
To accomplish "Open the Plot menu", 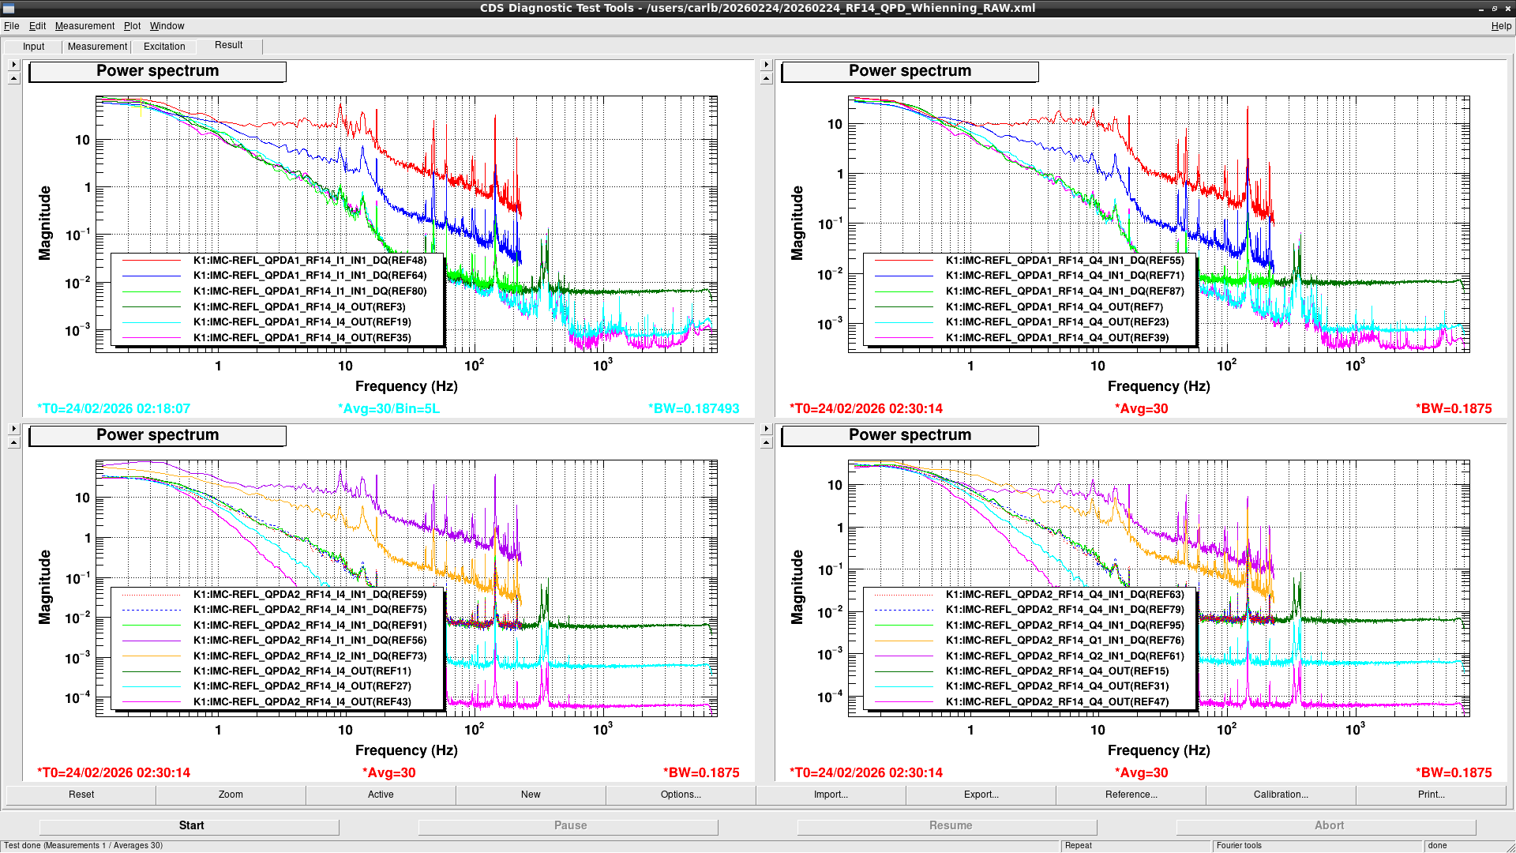I will [132, 26].
